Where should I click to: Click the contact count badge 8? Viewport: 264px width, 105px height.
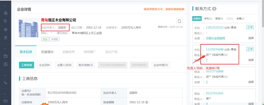pos(214,9)
